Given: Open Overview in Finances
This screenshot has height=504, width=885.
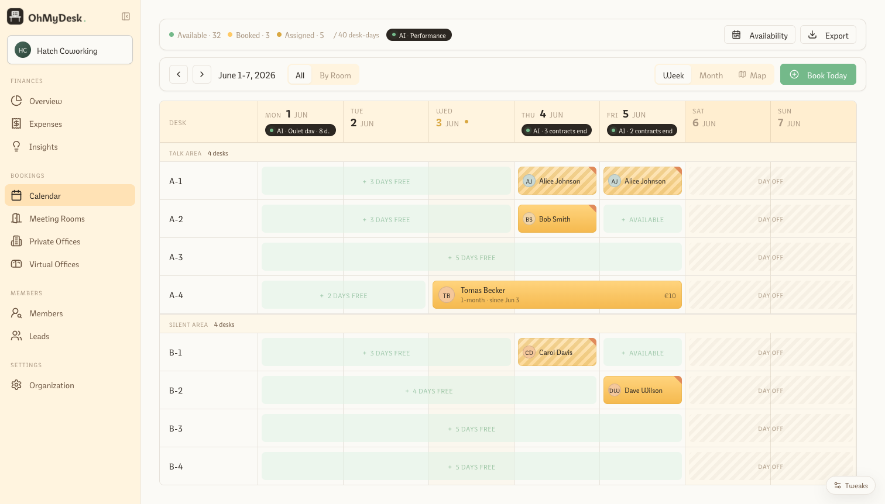Looking at the screenshot, I should pyautogui.click(x=70, y=101).
